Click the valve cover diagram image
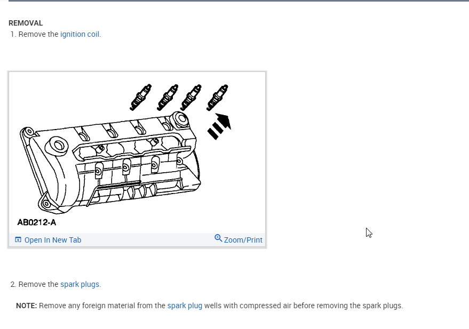The width and height of the screenshot is (469, 329). click(x=137, y=153)
